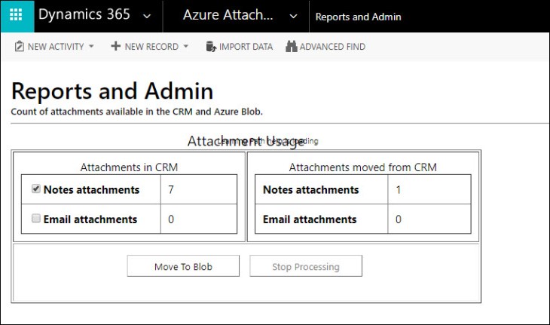Click the Advanced Find binoculars icon
The width and height of the screenshot is (550, 325).
(291, 47)
